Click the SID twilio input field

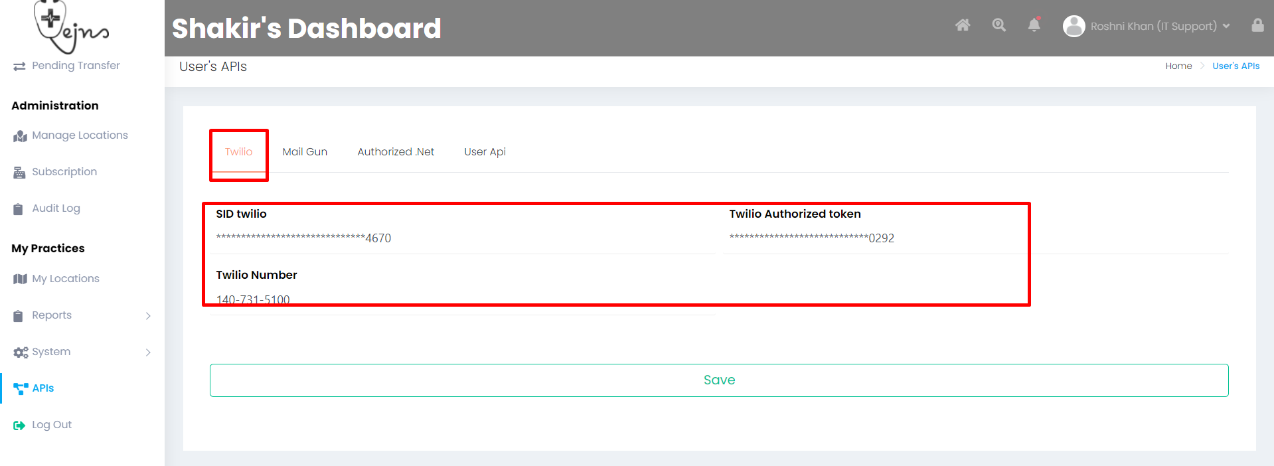(x=462, y=238)
